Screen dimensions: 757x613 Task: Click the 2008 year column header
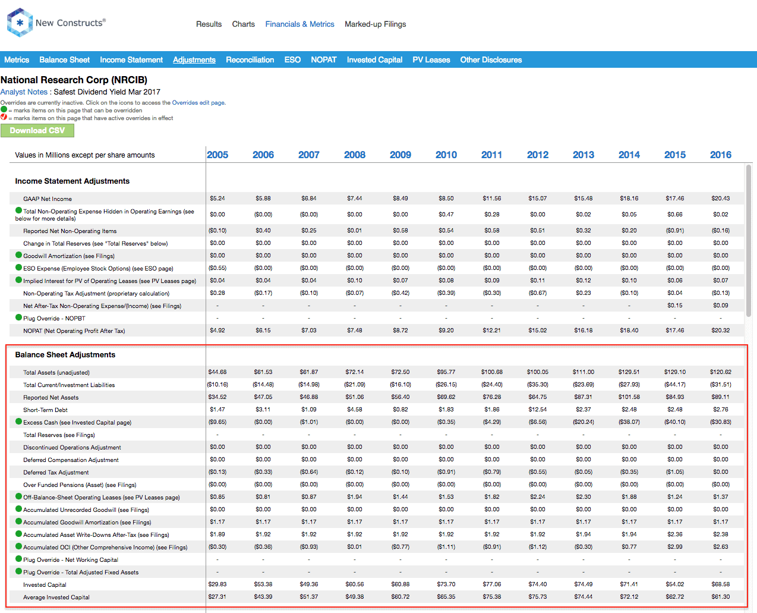point(355,155)
